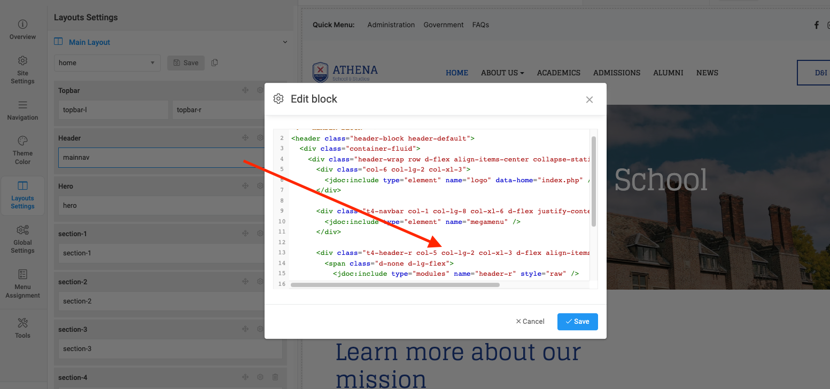The width and height of the screenshot is (830, 389).
Task: Click the horizontal scrollbar of code editor
Action: [x=395, y=285]
